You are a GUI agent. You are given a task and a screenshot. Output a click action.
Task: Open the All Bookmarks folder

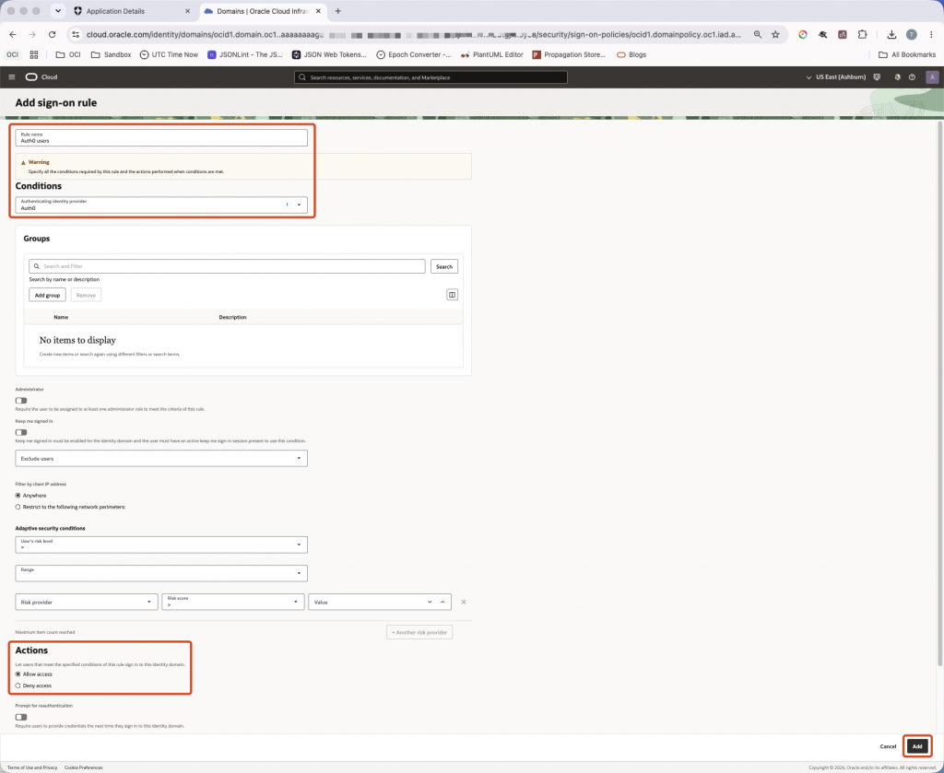(x=907, y=54)
